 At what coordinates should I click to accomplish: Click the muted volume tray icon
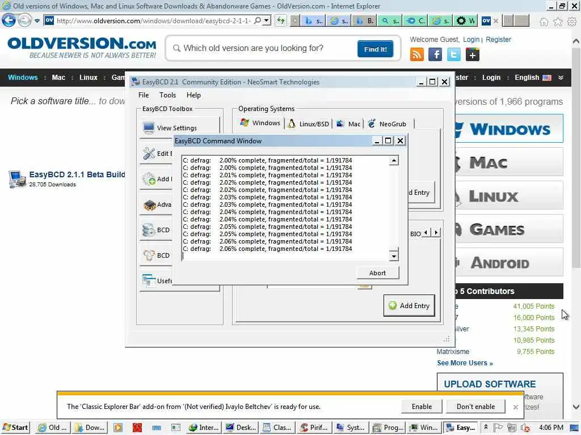point(525,427)
